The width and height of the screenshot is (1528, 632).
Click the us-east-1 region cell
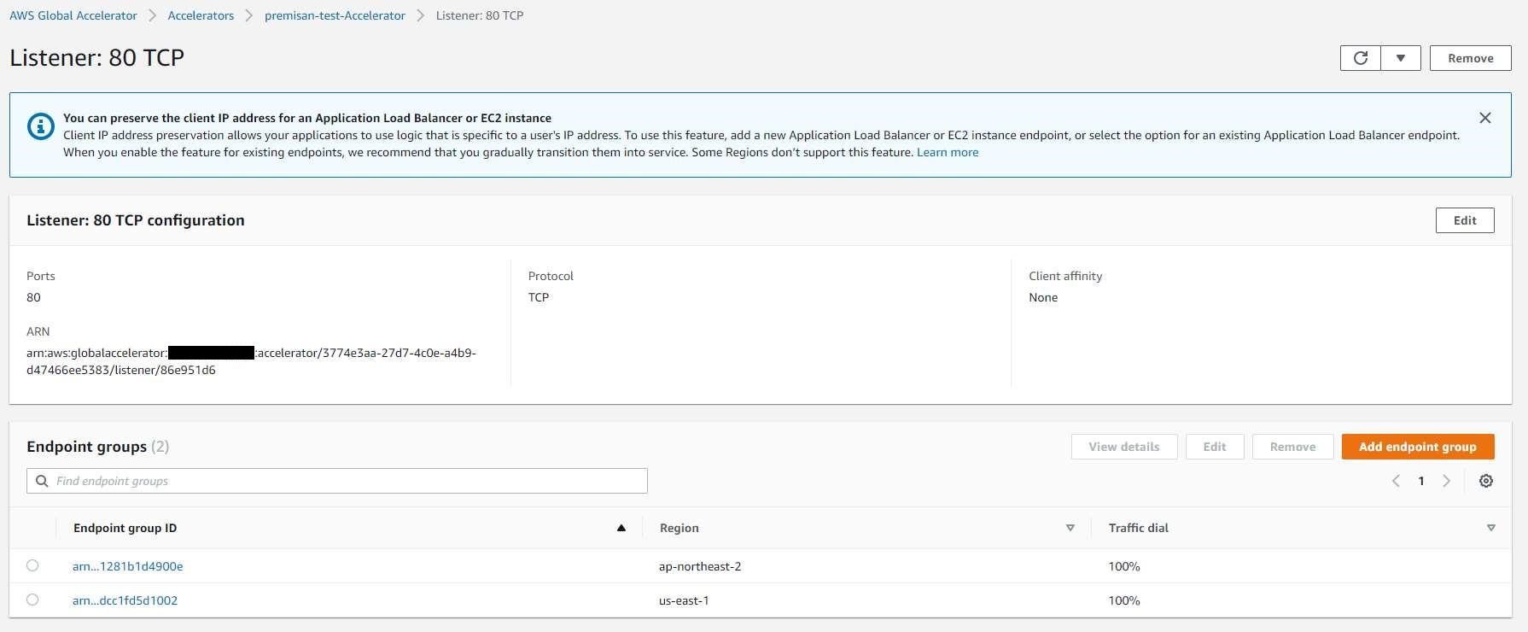[x=684, y=600]
